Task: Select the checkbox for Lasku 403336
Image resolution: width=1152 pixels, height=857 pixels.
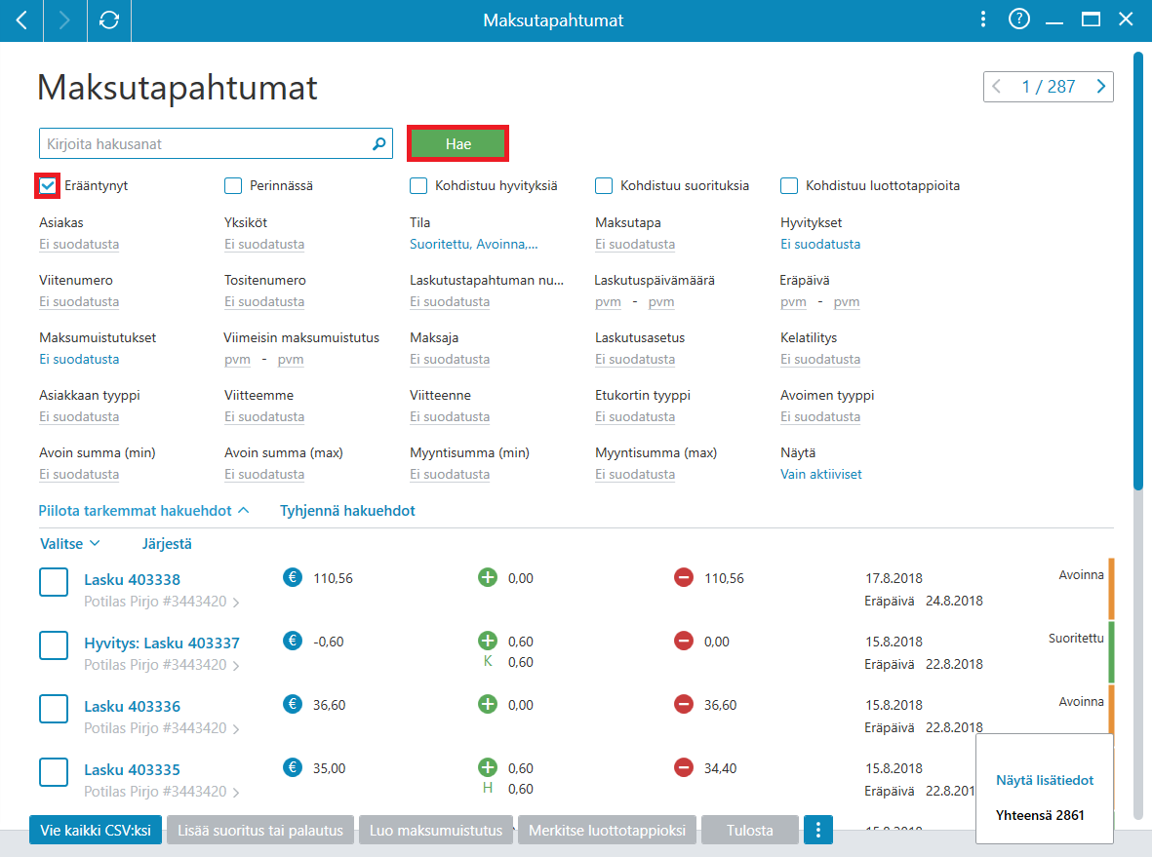Action: 54,709
